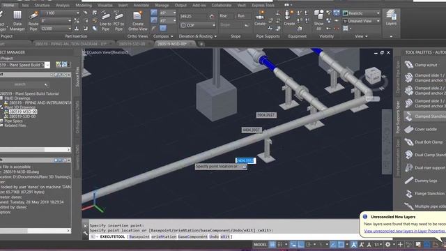This screenshot has height=251, width=446.
Task: Open project selector dropdown in Project Manager
Action: 47,65
